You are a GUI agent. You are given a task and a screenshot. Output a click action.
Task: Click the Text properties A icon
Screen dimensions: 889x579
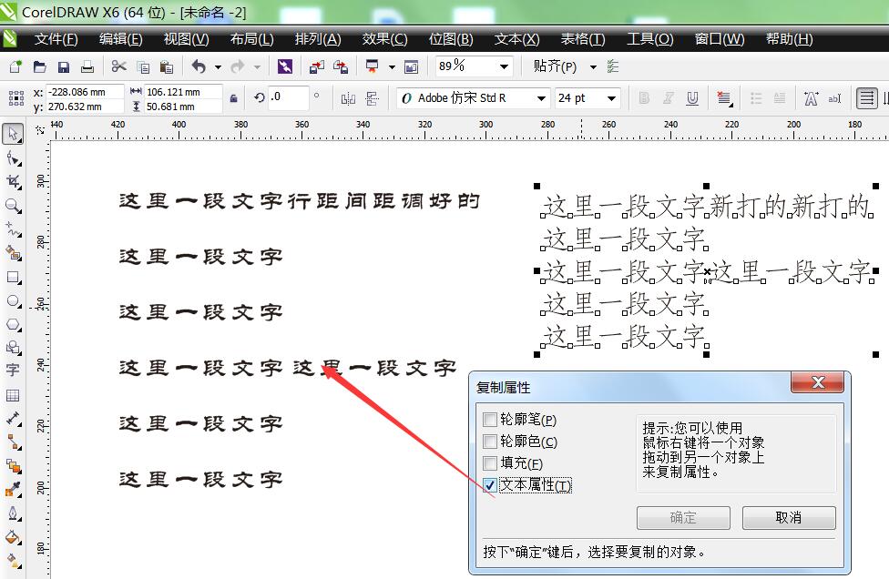click(x=812, y=98)
